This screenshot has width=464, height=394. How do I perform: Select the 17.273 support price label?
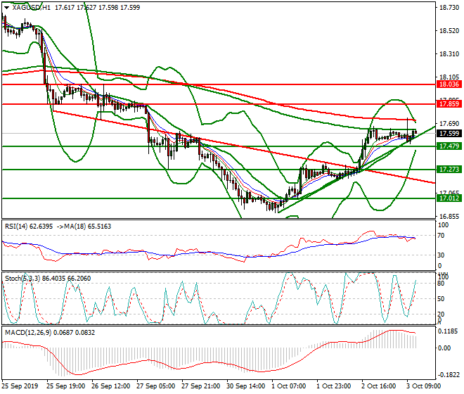[449, 170]
